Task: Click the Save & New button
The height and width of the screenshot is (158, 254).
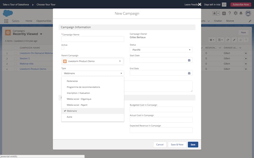Action: (x=177, y=145)
